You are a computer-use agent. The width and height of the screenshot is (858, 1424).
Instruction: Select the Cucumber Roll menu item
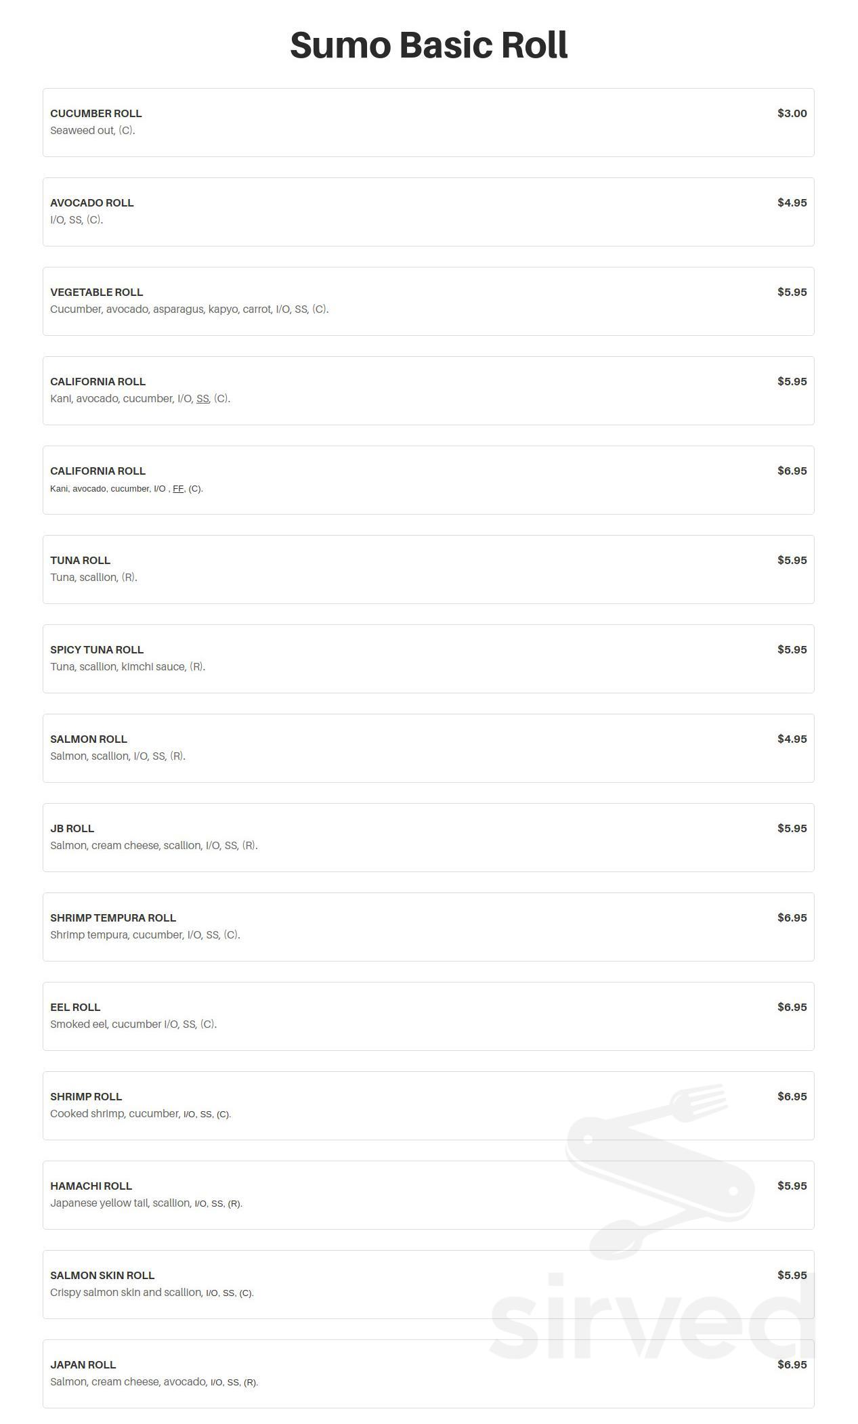[x=96, y=114]
